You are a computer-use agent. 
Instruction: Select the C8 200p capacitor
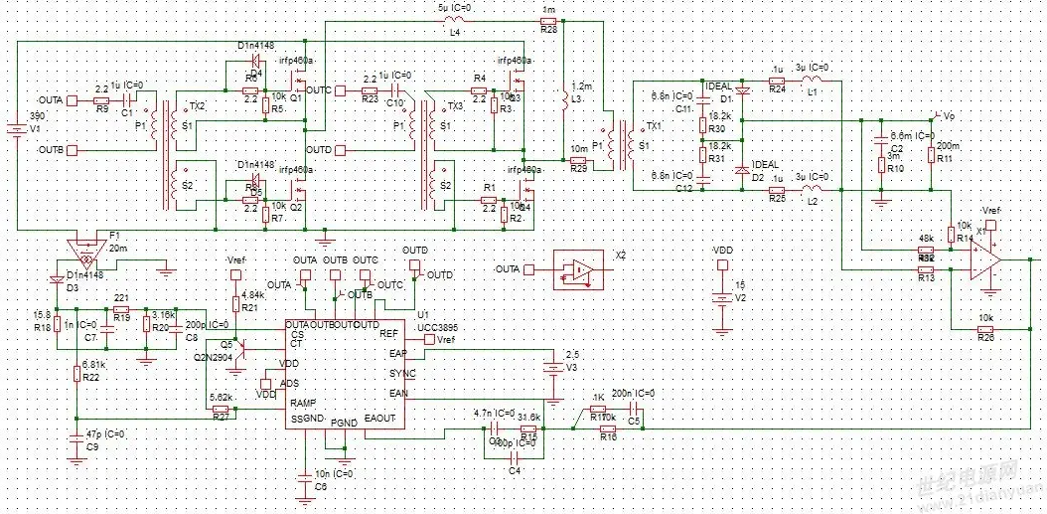pos(175,327)
